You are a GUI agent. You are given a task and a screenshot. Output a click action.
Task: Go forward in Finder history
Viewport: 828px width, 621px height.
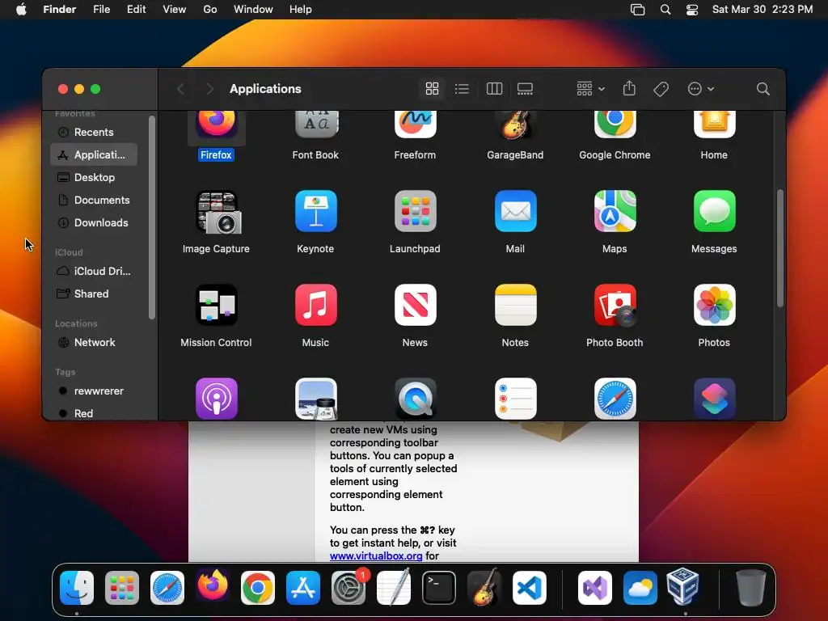point(209,89)
